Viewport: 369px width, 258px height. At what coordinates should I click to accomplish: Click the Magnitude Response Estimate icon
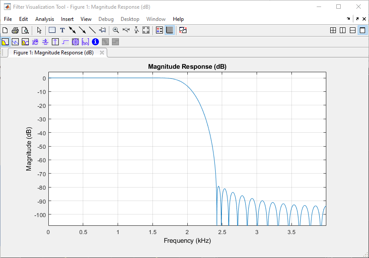pos(105,42)
